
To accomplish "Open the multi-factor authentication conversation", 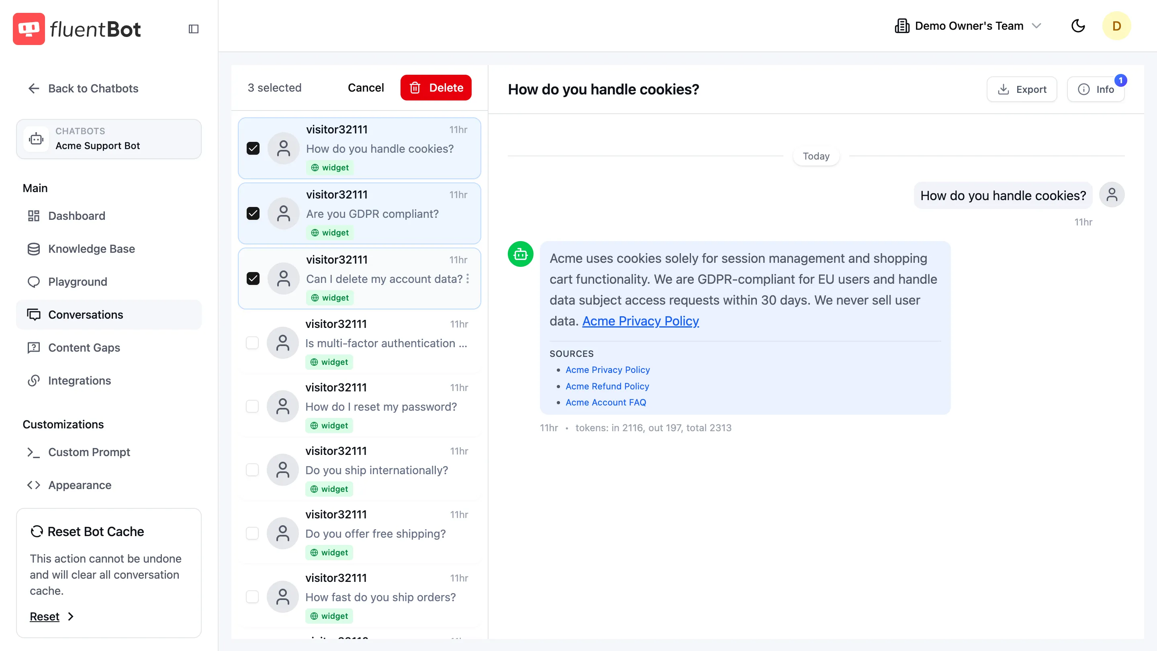I will 359,343.
